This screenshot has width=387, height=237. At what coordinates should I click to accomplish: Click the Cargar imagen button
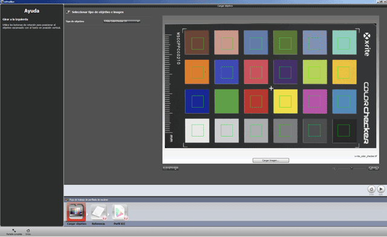(x=271, y=160)
